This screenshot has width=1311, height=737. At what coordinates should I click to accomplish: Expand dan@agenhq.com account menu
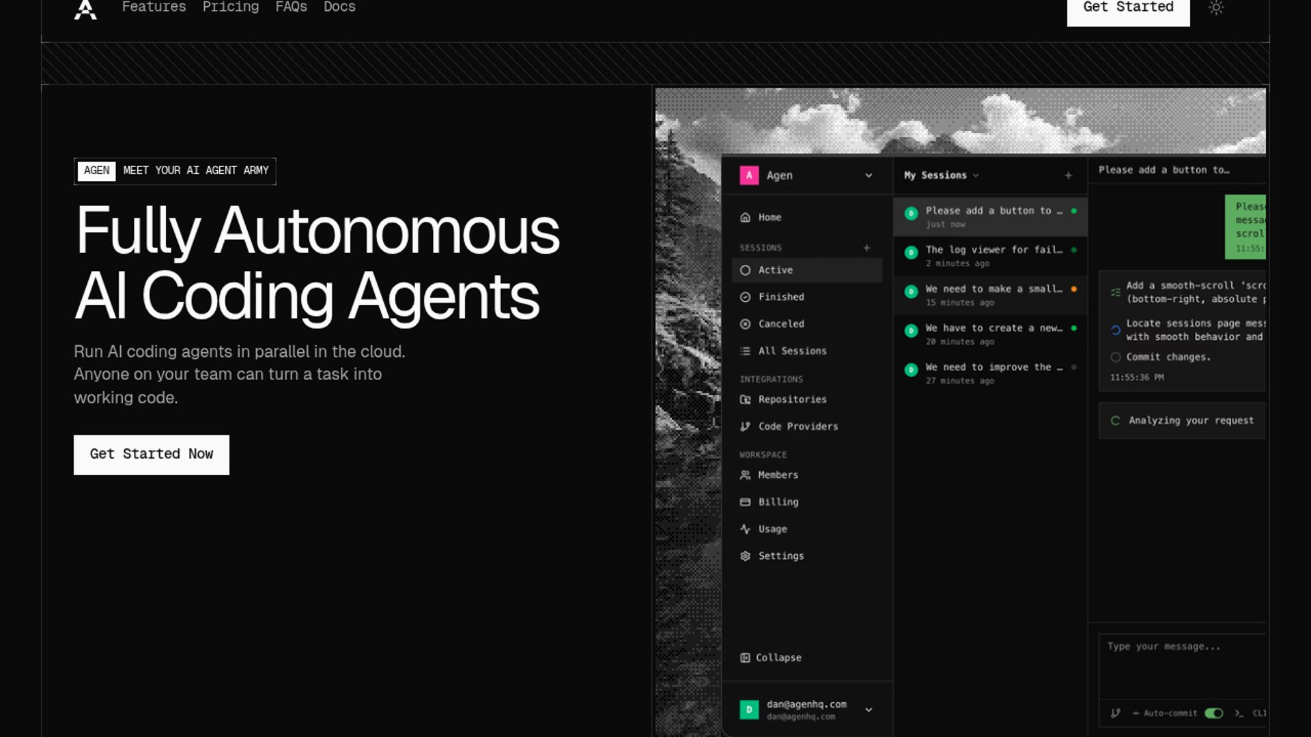(x=869, y=710)
